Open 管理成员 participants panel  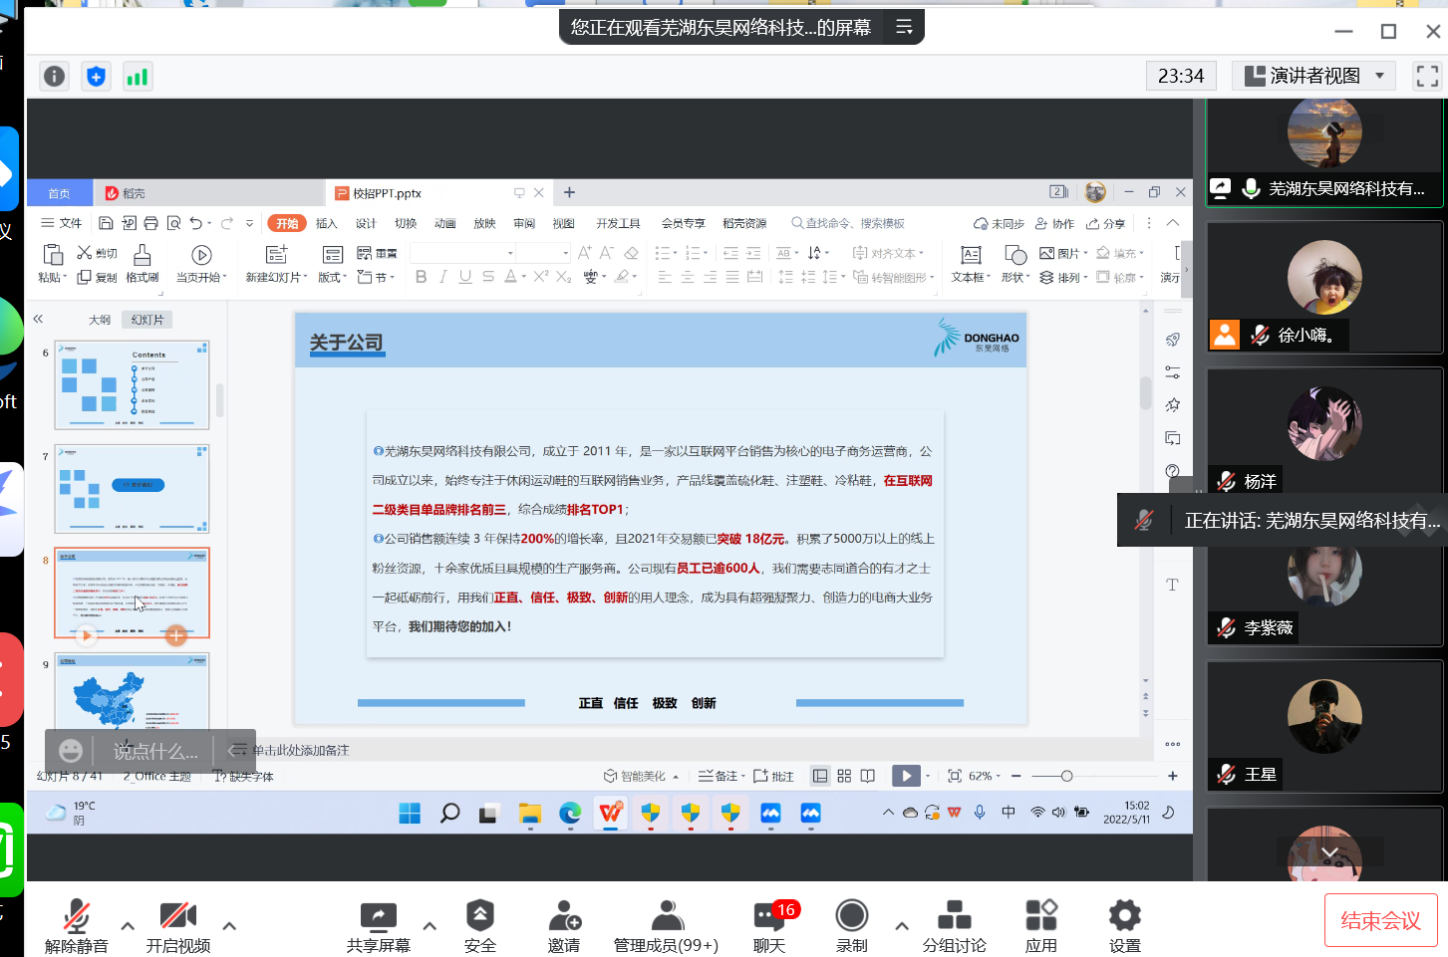666,925
